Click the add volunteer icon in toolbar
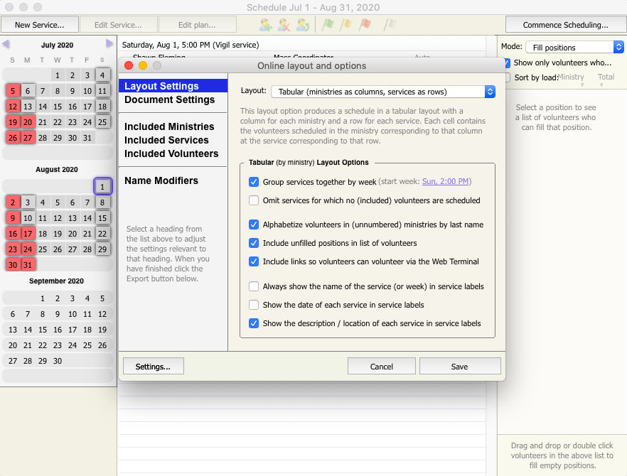Screen dimensions: 627x476 266,25
